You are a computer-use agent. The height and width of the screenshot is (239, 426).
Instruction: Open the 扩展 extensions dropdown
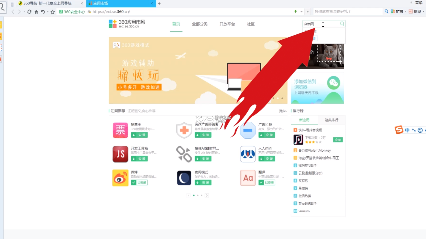tap(399, 12)
